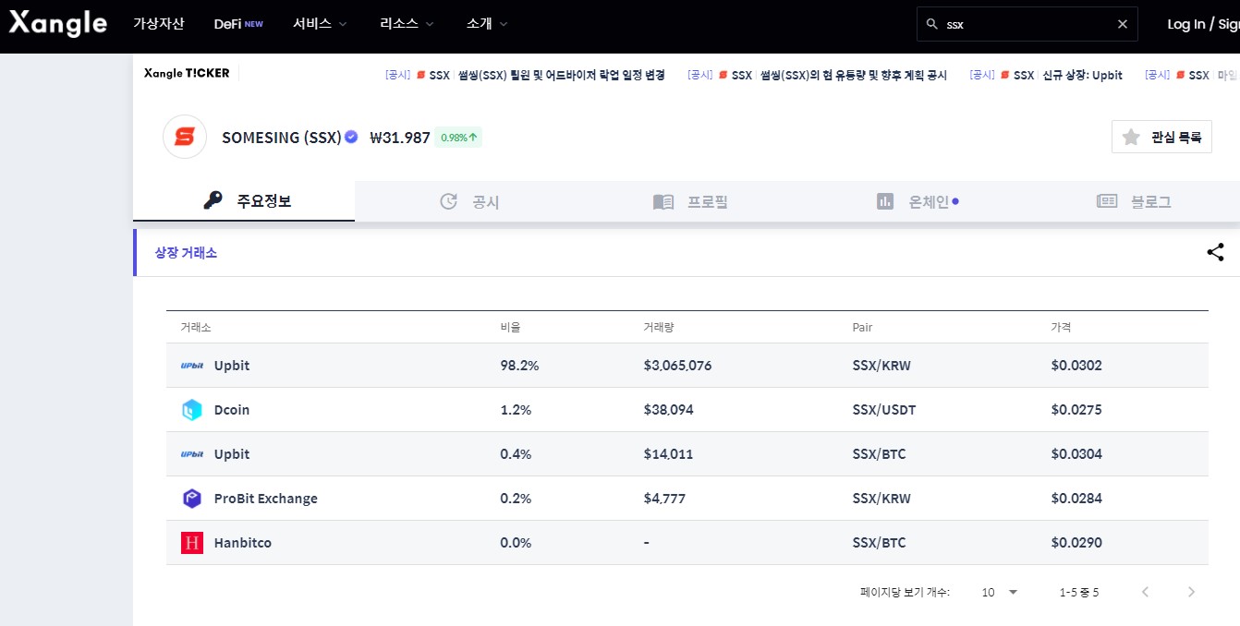Click the 1-5 중 5 pagination text
Screen dimensions: 1240x626
point(1079,592)
